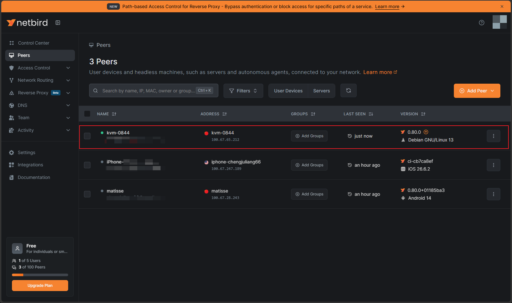Show only User Devices
The height and width of the screenshot is (303, 512).
(x=288, y=91)
